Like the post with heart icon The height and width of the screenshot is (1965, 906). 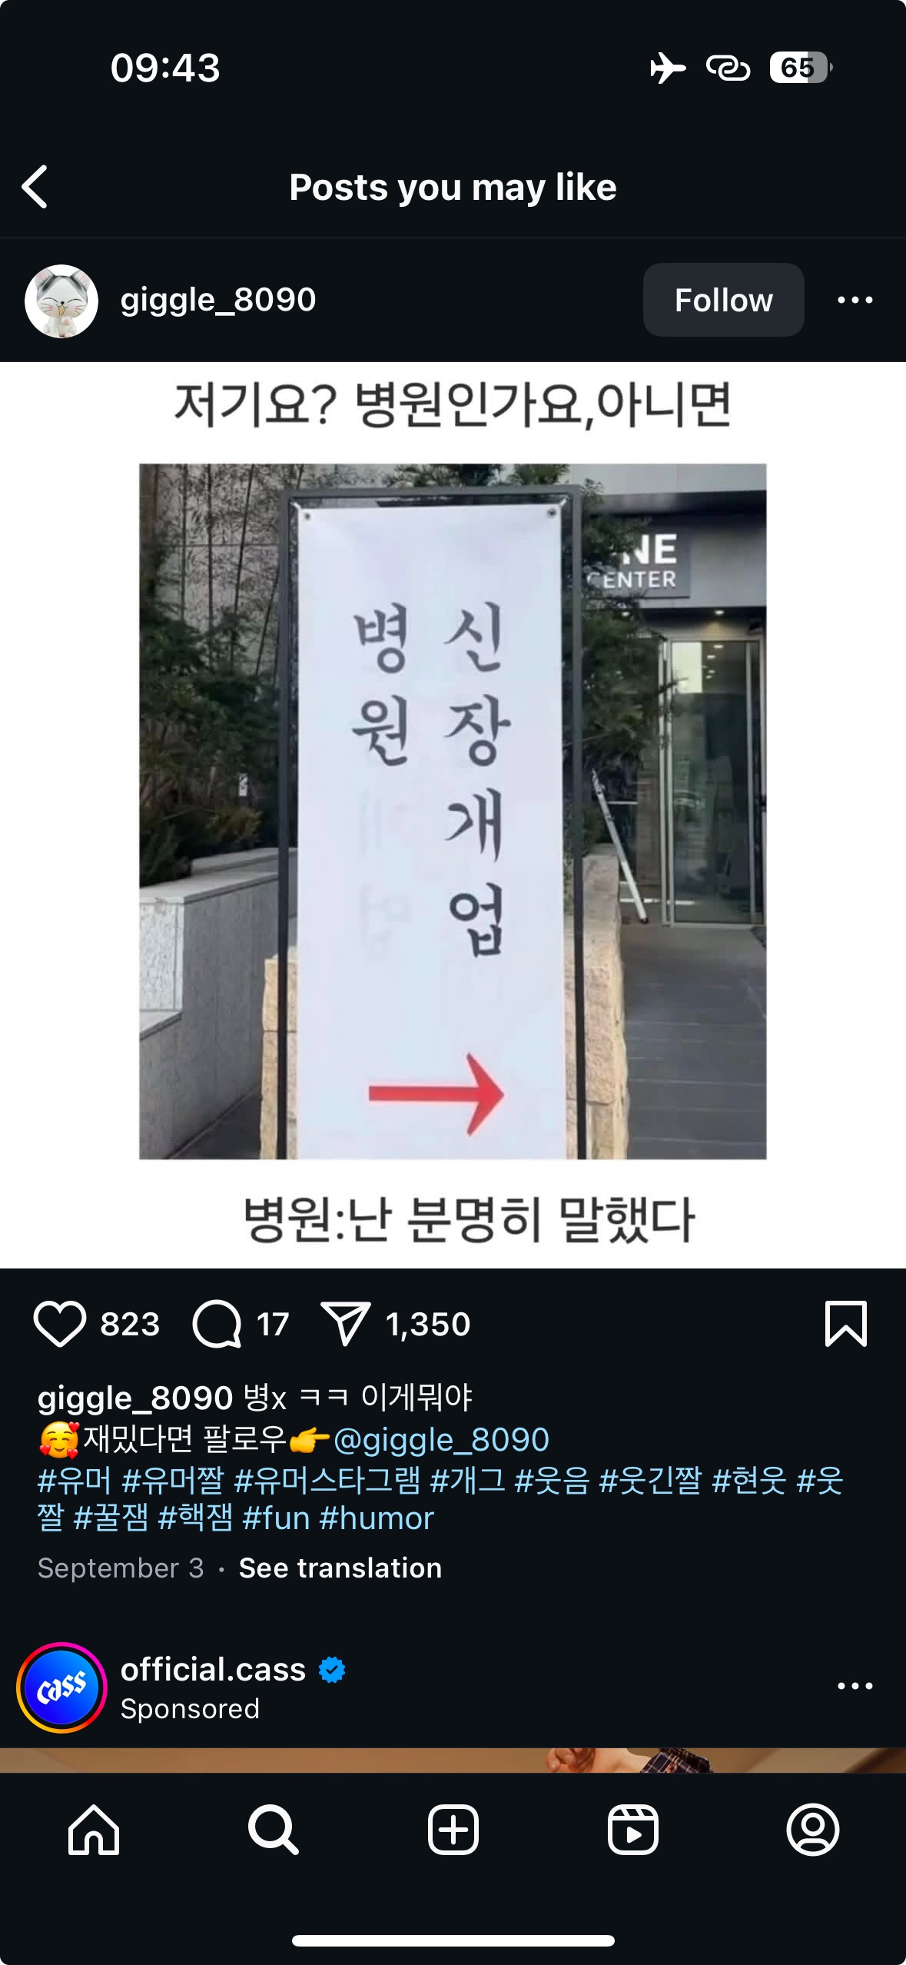59,1324
